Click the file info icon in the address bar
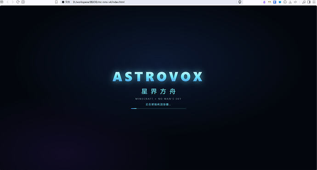Screen dimensions: 317x170 (63, 2)
